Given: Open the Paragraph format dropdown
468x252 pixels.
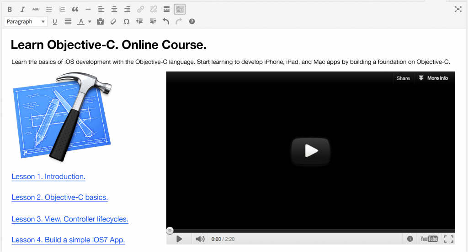Looking at the screenshot, I should pyautogui.click(x=26, y=21).
